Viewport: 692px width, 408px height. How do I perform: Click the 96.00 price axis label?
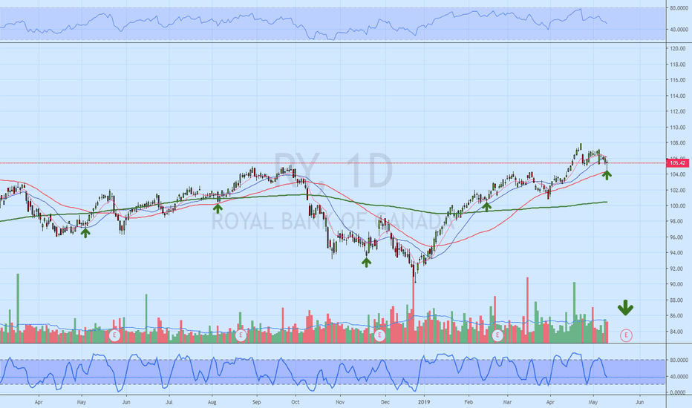[x=678, y=237]
